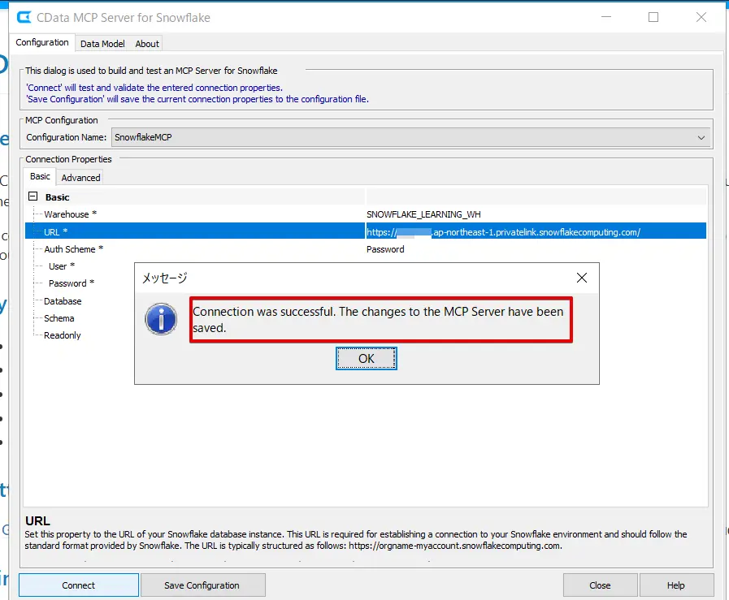
Task: Click Save Configuration button
Action: click(202, 585)
